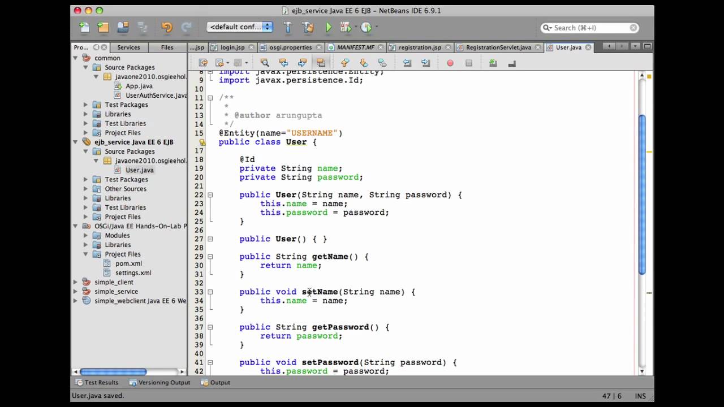Switch to the Services tab
The width and height of the screenshot is (724, 407).
click(x=128, y=47)
